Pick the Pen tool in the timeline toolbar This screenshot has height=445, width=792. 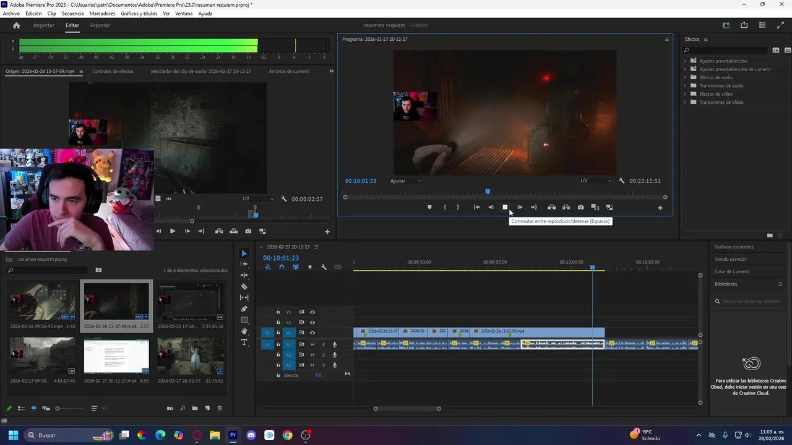[244, 309]
